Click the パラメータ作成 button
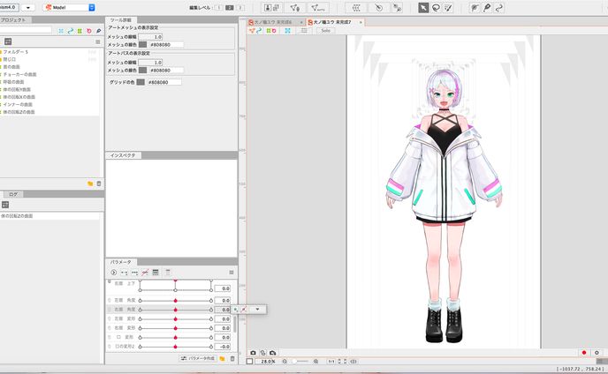This screenshot has width=608, height=374. (198, 358)
